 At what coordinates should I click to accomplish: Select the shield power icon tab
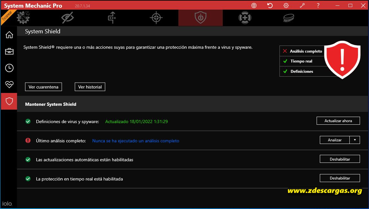pyautogui.click(x=201, y=18)
